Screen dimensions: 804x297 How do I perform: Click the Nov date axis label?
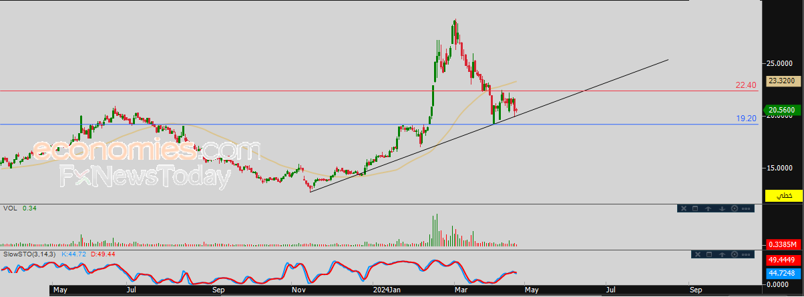point(298,290)
